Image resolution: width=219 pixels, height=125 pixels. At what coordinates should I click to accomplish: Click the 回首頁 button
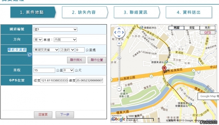point(43,114)
